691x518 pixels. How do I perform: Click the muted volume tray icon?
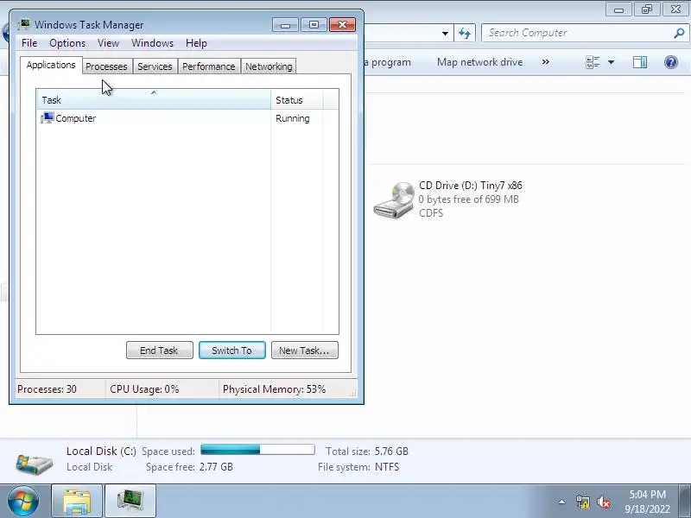pyautogui.click(x=604, y=502)
